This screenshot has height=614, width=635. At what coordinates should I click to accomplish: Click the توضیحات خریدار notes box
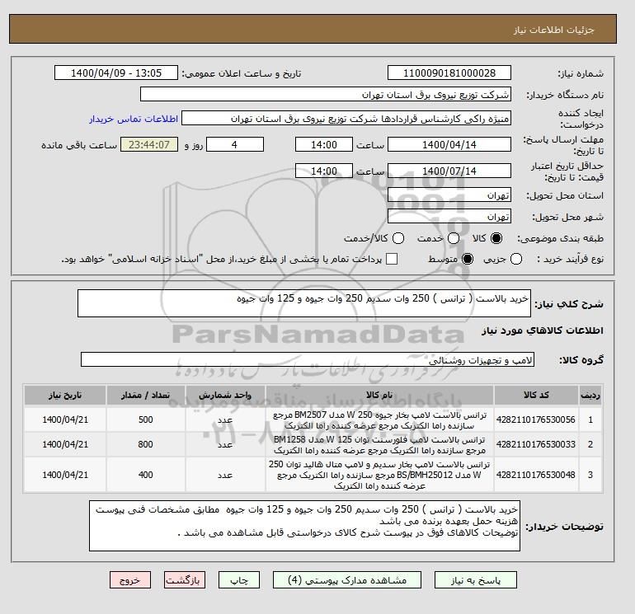point(304,526)
